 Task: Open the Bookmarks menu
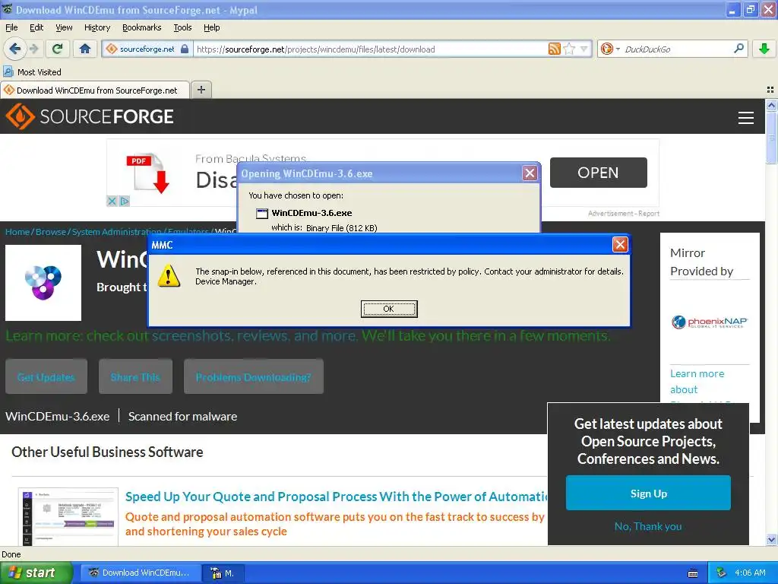point(141,27)
